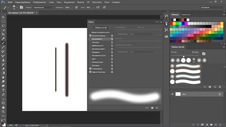Select Рассеивание in the brush settings list
226x127 pixels.
click(97, 39)
